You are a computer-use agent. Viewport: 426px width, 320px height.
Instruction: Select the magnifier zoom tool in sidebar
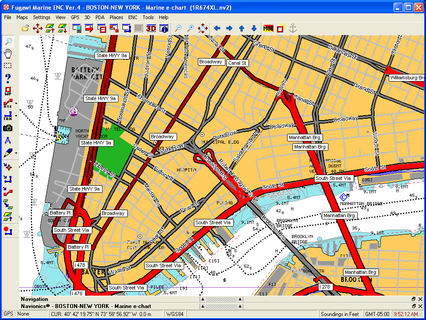(x=8, y=41)
